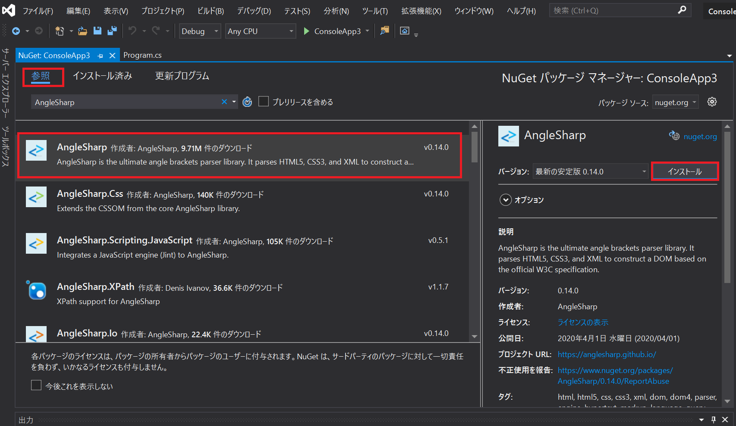
Task: Expand the options section chevron
Action: (506, 200)
